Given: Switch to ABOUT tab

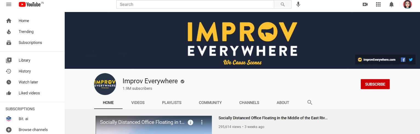Looking at the screenshot, I should coord(283,103).
